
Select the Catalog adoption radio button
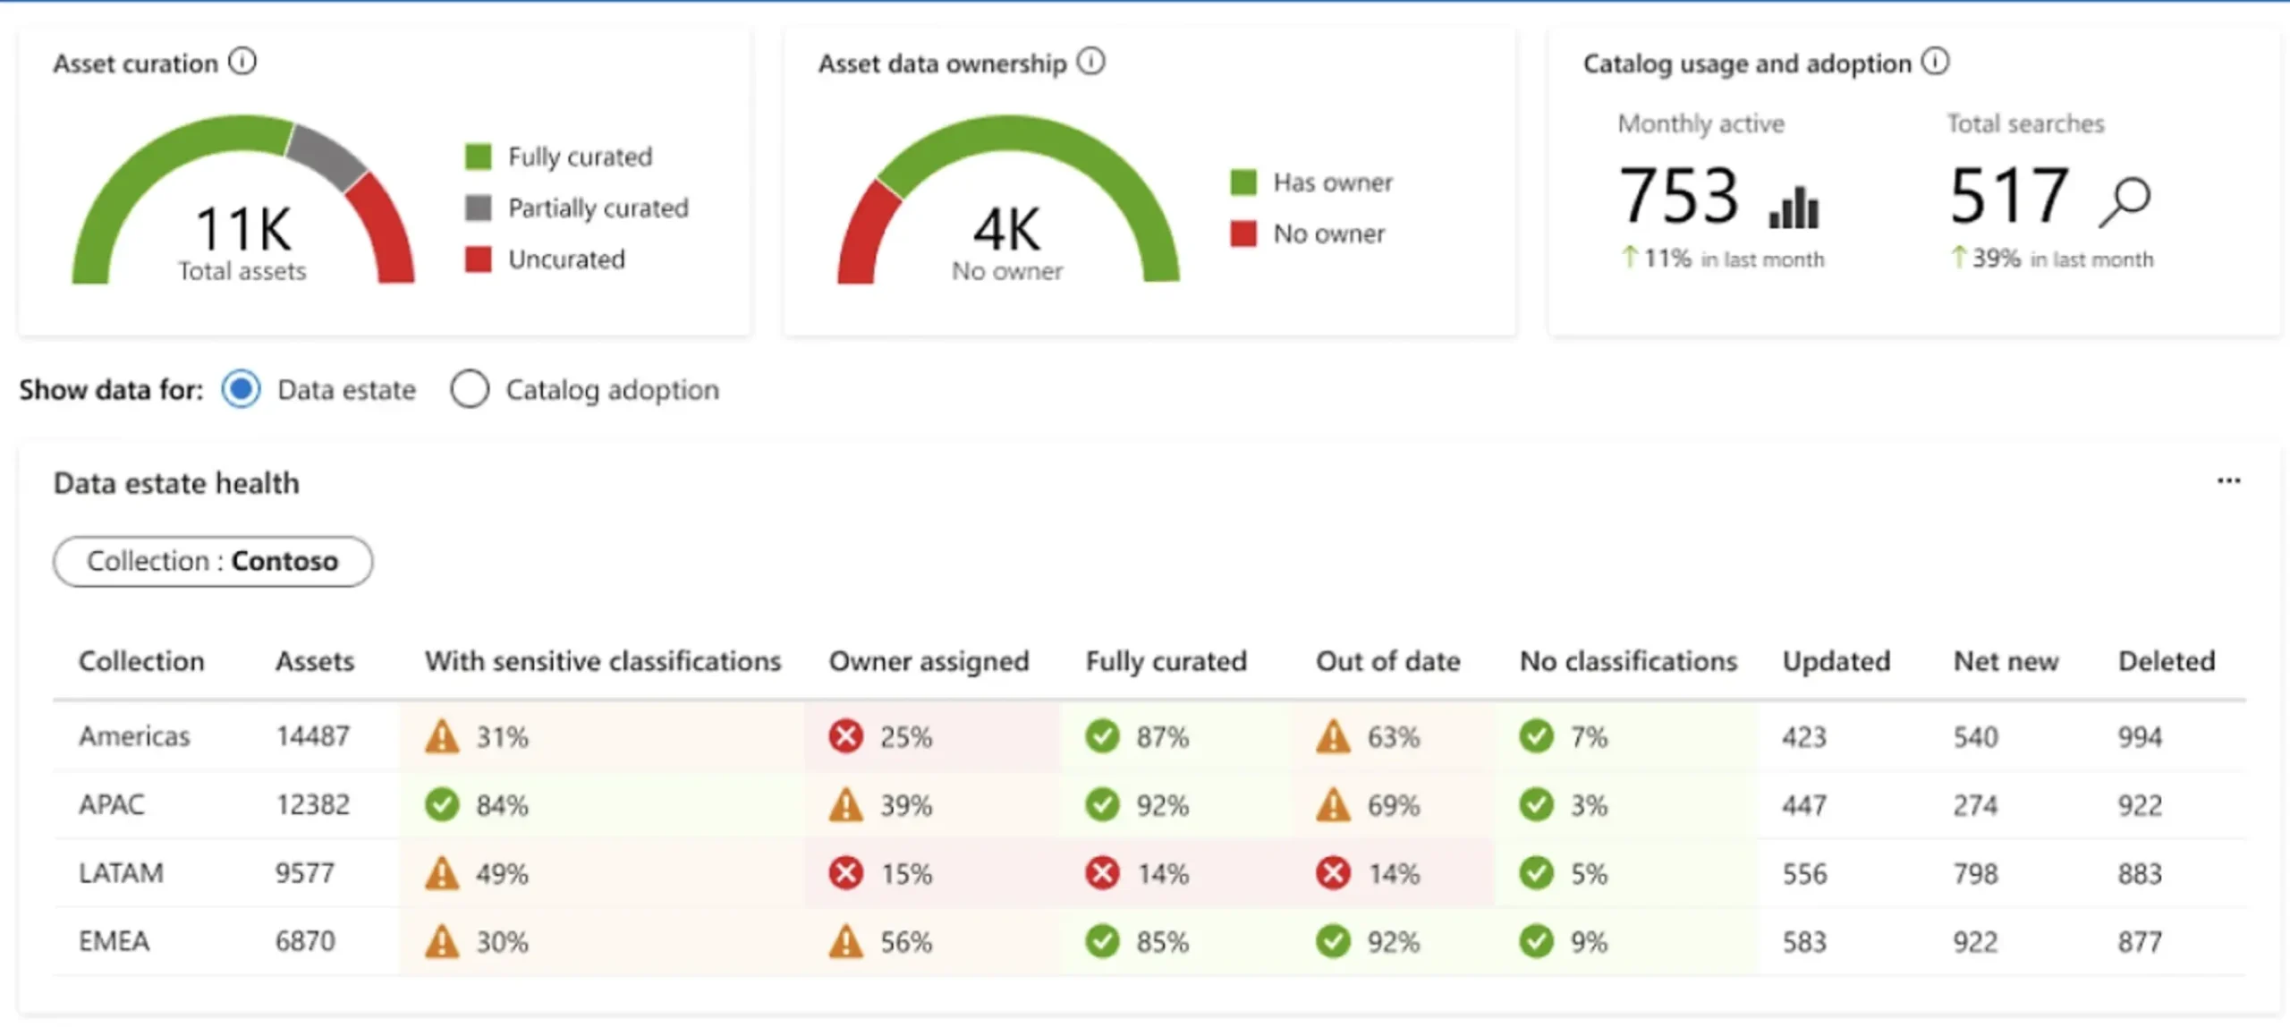click(470, 389)
